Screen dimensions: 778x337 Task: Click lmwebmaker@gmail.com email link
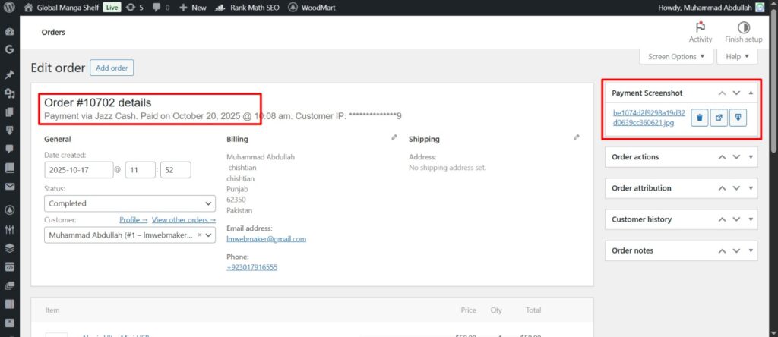click(266, 239)
